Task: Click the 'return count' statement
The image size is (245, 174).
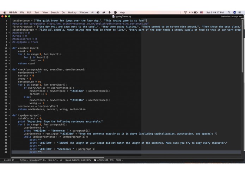Action: coord(26,63)
